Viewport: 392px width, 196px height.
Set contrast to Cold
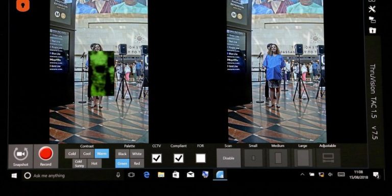[x=72, y=154]
